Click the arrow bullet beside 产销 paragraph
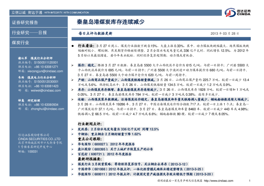This screenshot has height=186, width=264. pos(73,80)
